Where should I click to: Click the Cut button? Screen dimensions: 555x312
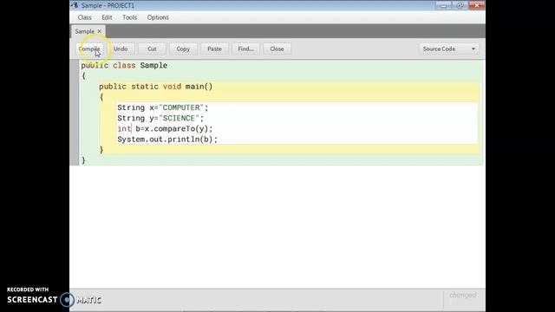(152, 49)
